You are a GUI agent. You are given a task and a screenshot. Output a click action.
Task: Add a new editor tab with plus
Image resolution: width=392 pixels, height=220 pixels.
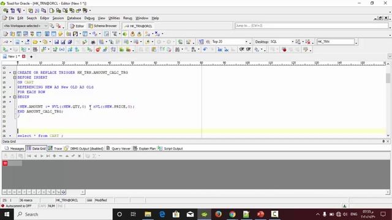pyautogui.click(x=31, y=57)
